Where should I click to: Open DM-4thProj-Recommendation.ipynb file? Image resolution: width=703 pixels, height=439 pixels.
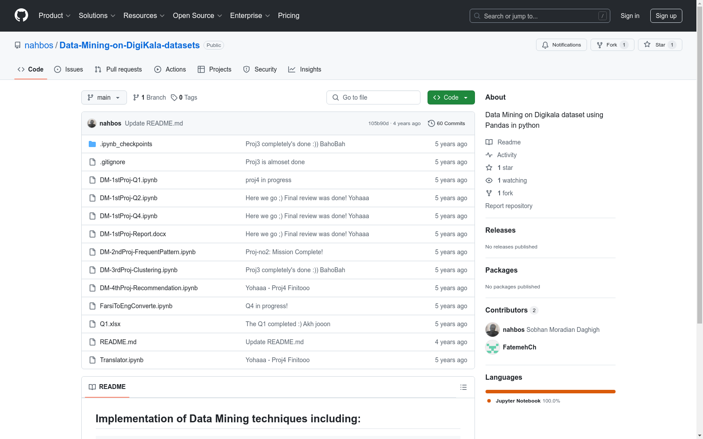tap(149, 288)
